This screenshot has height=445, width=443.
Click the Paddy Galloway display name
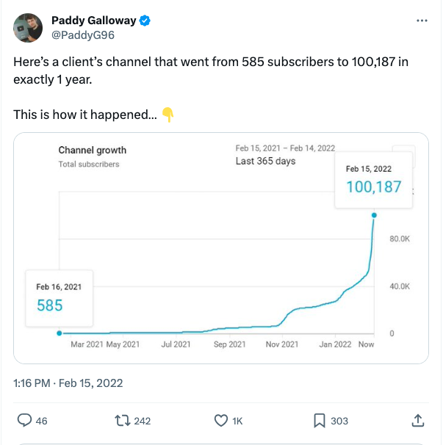tap(94, 21)
